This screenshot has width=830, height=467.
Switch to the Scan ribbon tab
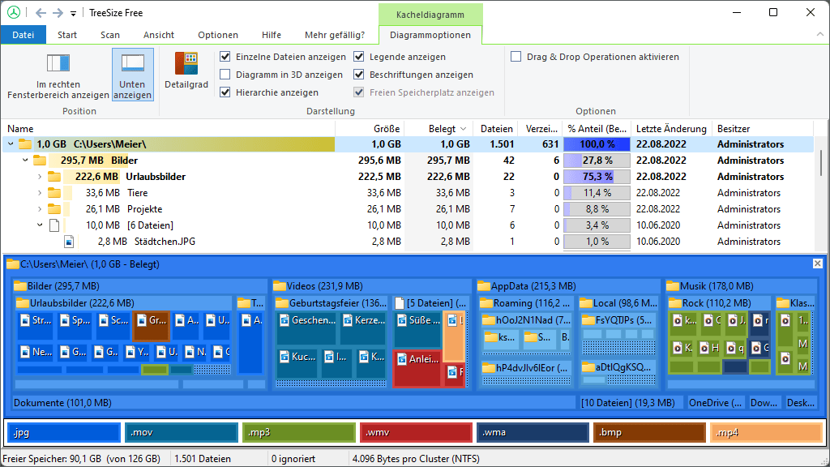110,35
